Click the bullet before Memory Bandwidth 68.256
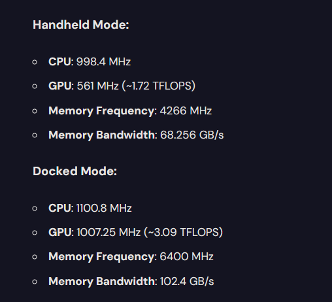The width and height of the screenshot is (332, 302). click(35, 135)
